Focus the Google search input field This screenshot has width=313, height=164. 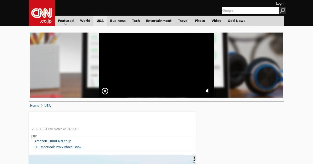[x=250, y=11]
